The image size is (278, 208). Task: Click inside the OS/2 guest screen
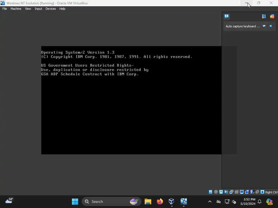[x=131, y=100]
